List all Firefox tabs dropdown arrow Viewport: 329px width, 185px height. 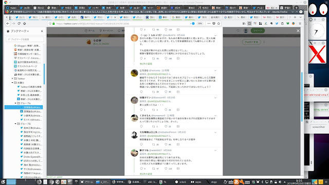click(x=300, y=17)
